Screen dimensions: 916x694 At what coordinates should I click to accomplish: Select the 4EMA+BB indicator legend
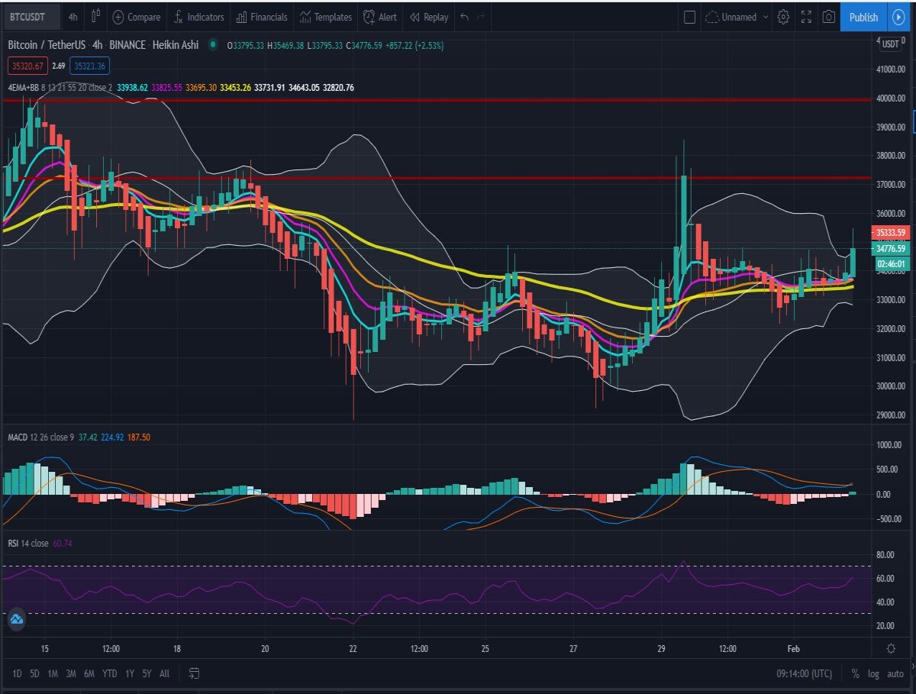[60, 88]
